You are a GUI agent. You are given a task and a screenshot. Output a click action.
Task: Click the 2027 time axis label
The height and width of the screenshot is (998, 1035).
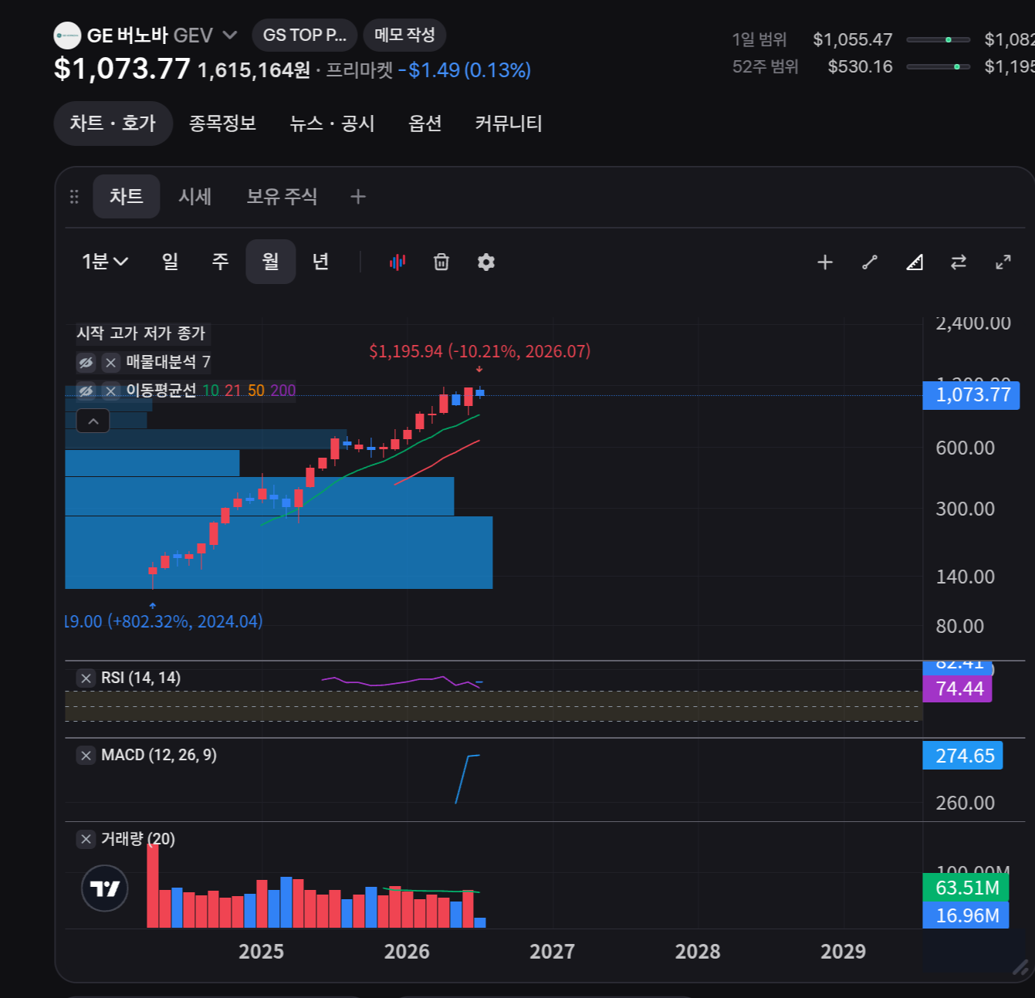(552, 952)
